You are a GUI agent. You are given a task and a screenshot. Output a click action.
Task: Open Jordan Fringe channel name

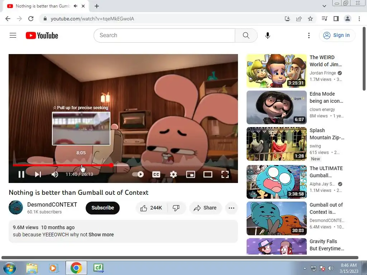pos(323,73)
